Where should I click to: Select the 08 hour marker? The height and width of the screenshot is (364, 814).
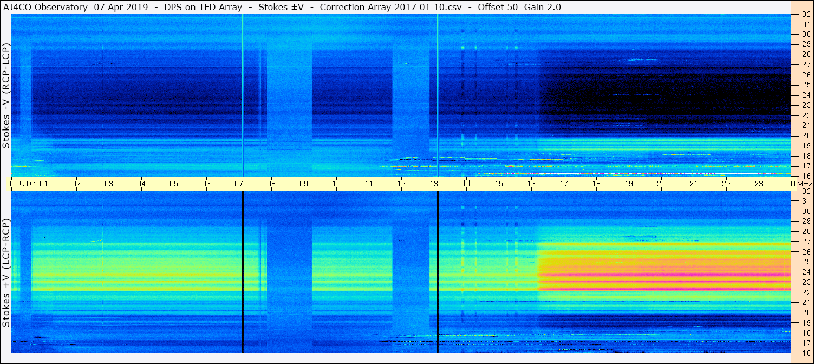(x=271, y=184)
